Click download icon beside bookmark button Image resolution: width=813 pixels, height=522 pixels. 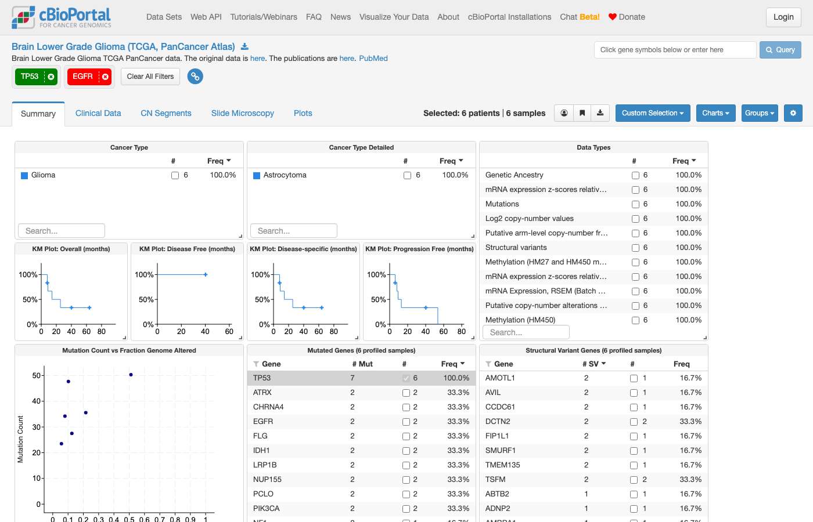pos(600,113)
